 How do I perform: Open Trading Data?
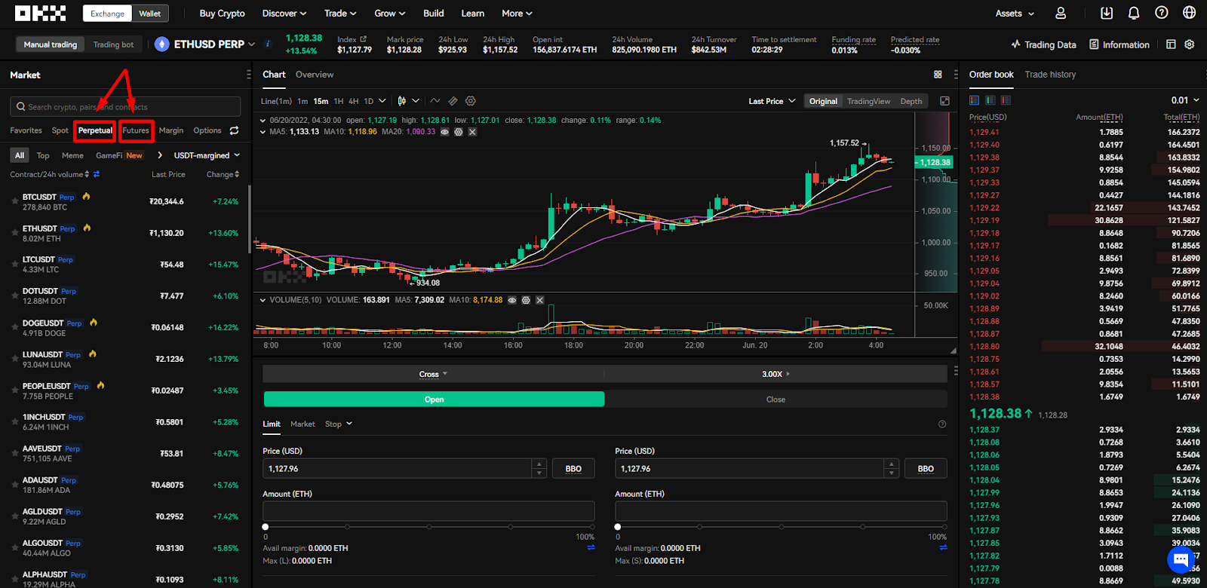(x=1043, y=44)
